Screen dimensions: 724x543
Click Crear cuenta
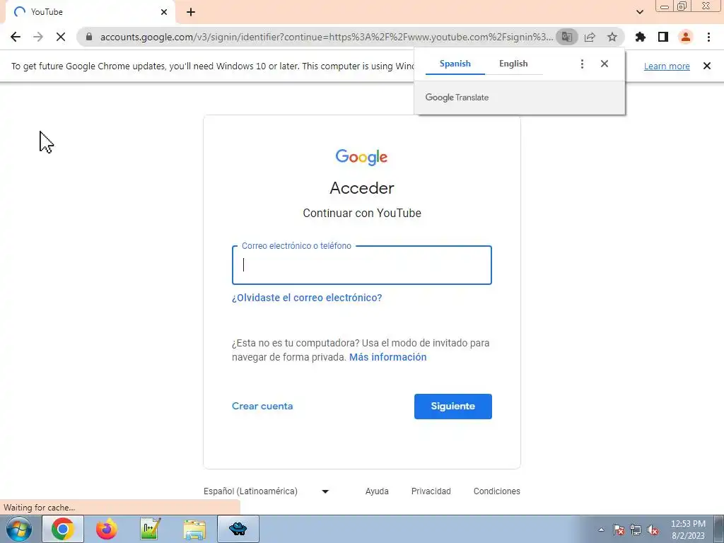[262, 407]
